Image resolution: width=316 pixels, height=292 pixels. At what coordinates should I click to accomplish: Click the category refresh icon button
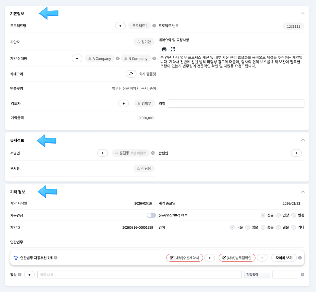(x=131, y=74)
